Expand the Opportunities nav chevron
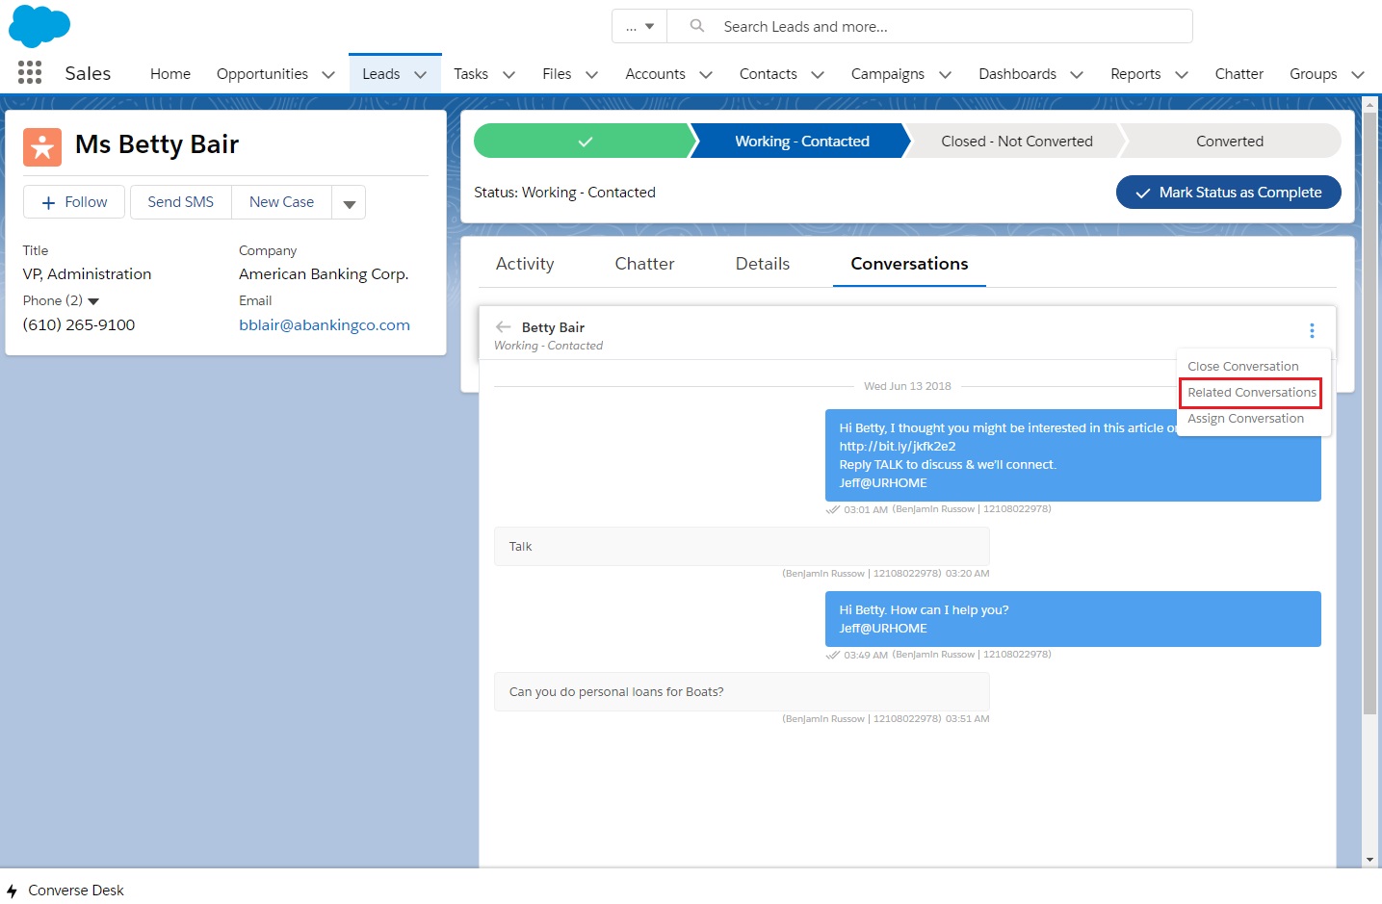 coord(328,74)
